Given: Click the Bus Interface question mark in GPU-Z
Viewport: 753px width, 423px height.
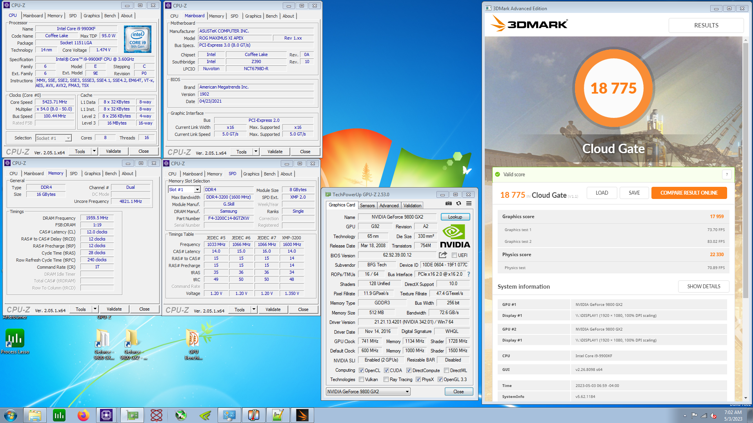Looking at the screenshot, I should click(469, 274).
